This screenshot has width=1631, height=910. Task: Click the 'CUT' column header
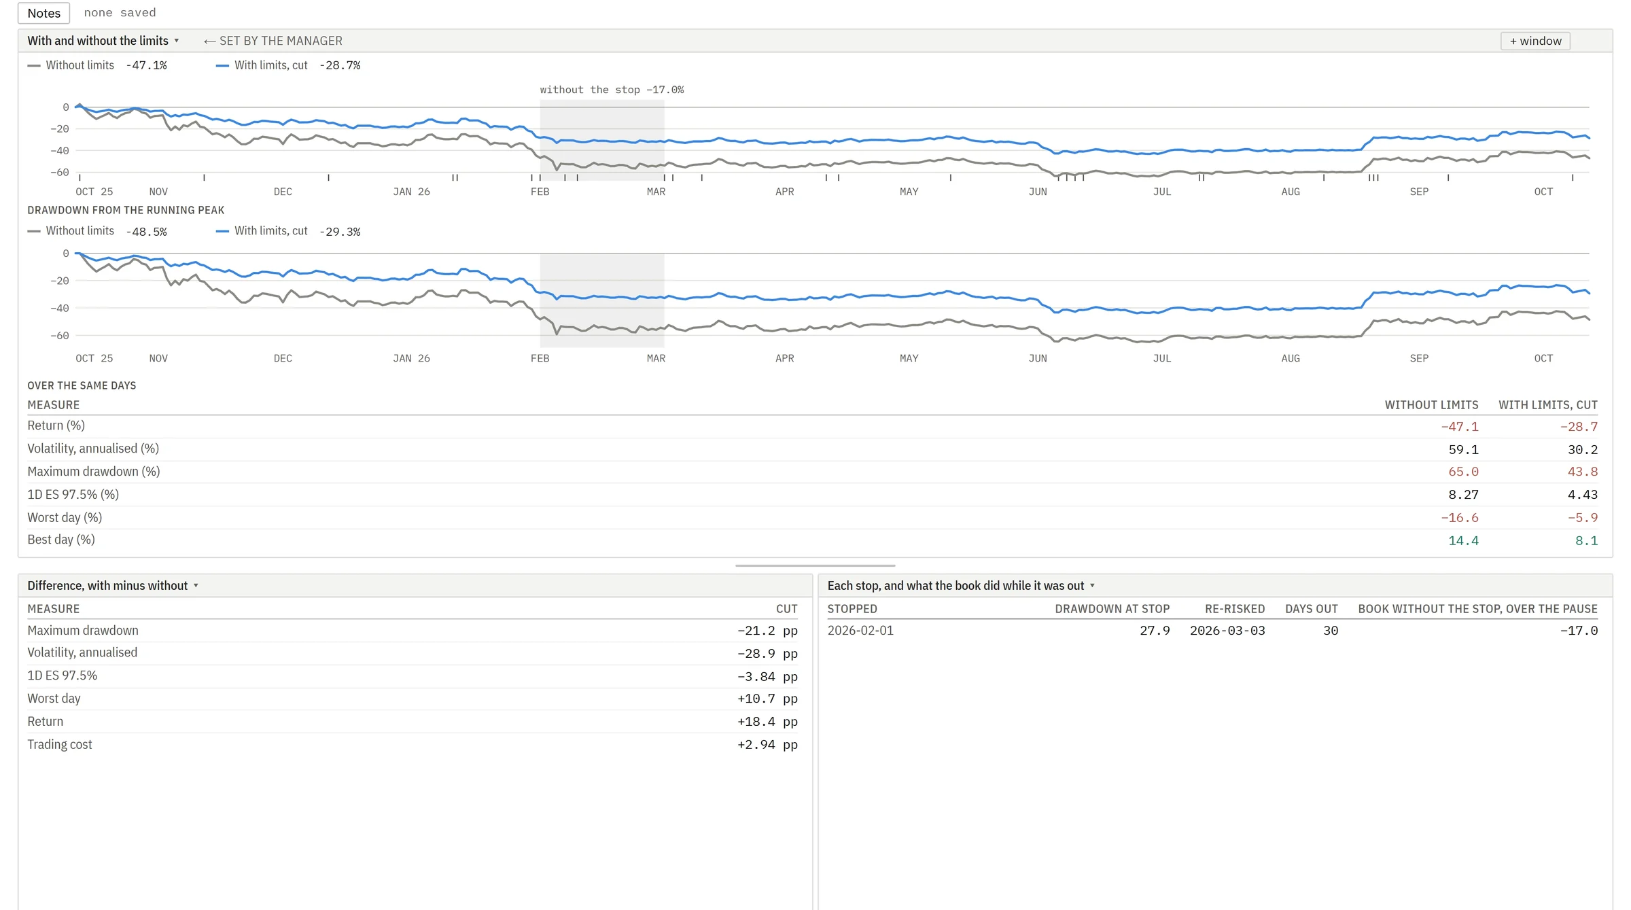(x=787, y=609)
